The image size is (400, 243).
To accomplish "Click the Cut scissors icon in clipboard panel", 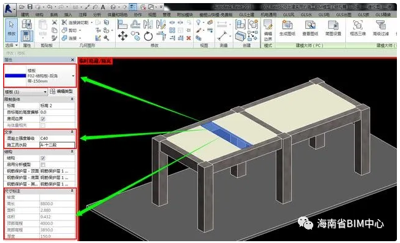I will pos(54,22).
